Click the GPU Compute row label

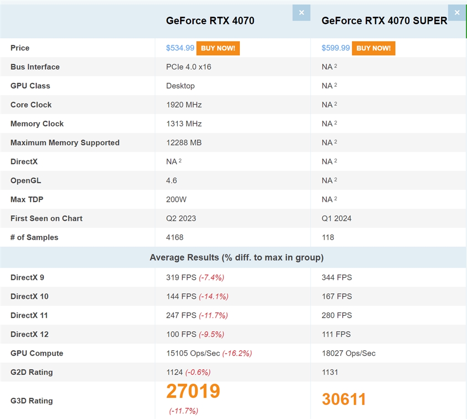click(x=37, y=353)
